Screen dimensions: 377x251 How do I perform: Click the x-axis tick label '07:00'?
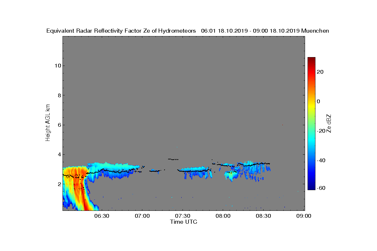[142, 216]
